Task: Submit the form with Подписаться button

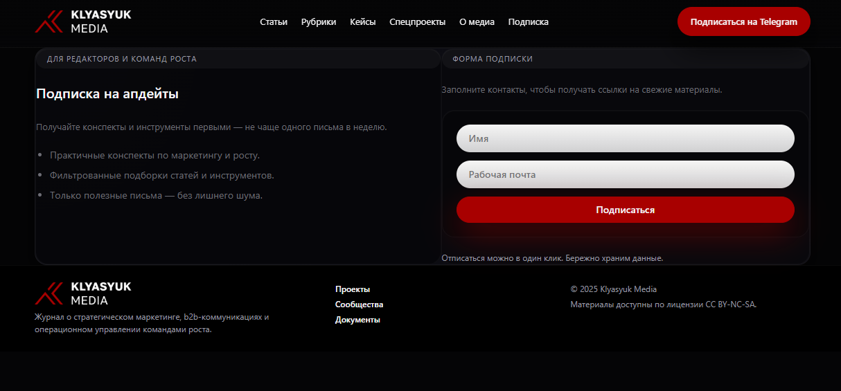Action: [x=626, y=210]
